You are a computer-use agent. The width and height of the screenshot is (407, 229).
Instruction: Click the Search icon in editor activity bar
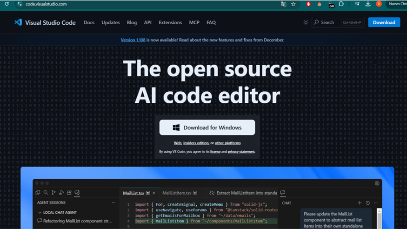pyautogui.click(x=46, y=192)
